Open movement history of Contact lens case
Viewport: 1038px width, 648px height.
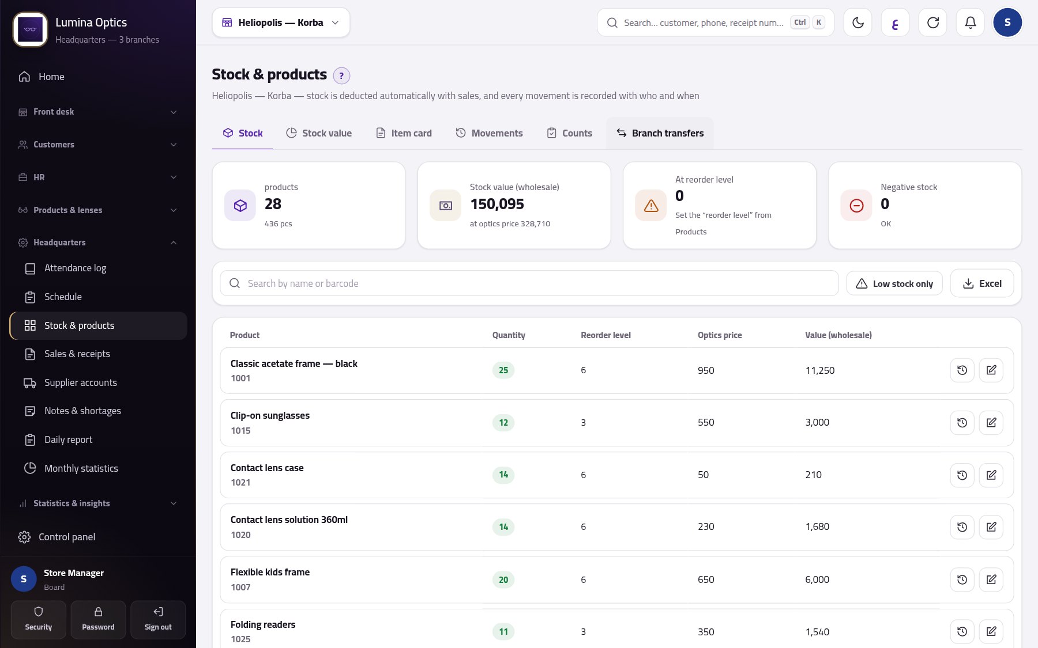pyautogui.click(x=962, y=475)
